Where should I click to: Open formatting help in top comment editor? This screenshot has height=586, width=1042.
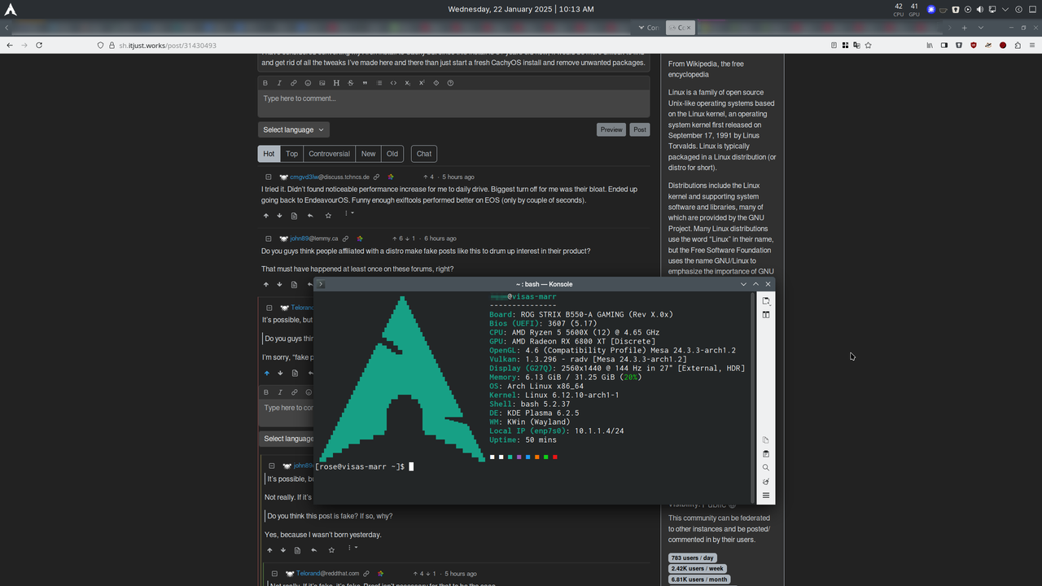450,83
